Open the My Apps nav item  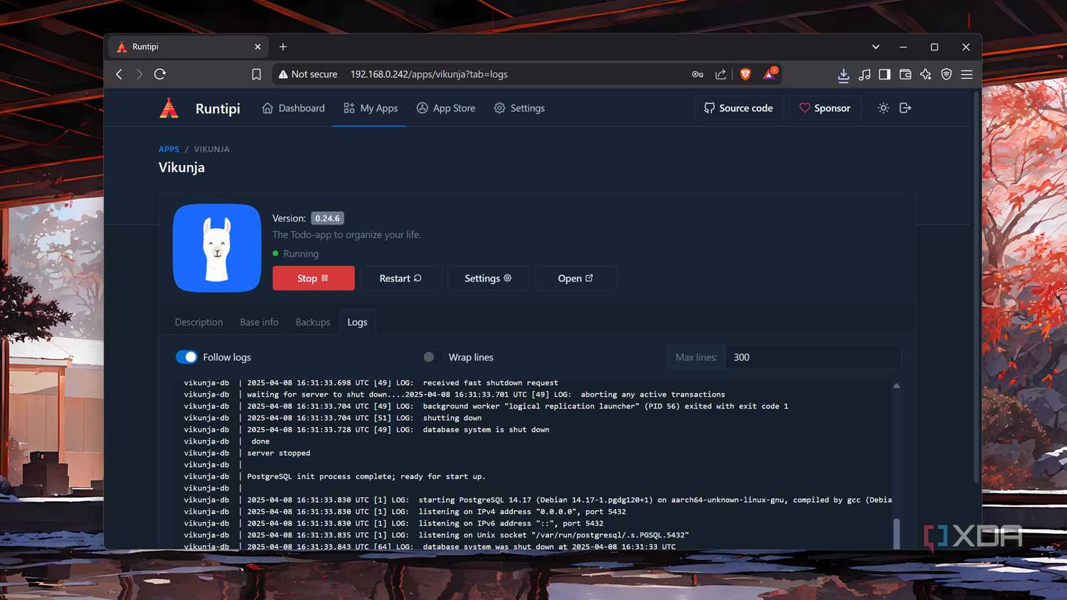pyautogui.click(x=370, y=108)
